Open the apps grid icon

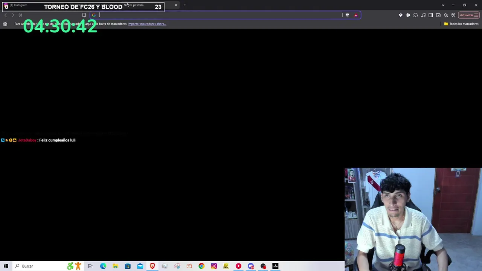pyautogui.click(x=5, y=24)
